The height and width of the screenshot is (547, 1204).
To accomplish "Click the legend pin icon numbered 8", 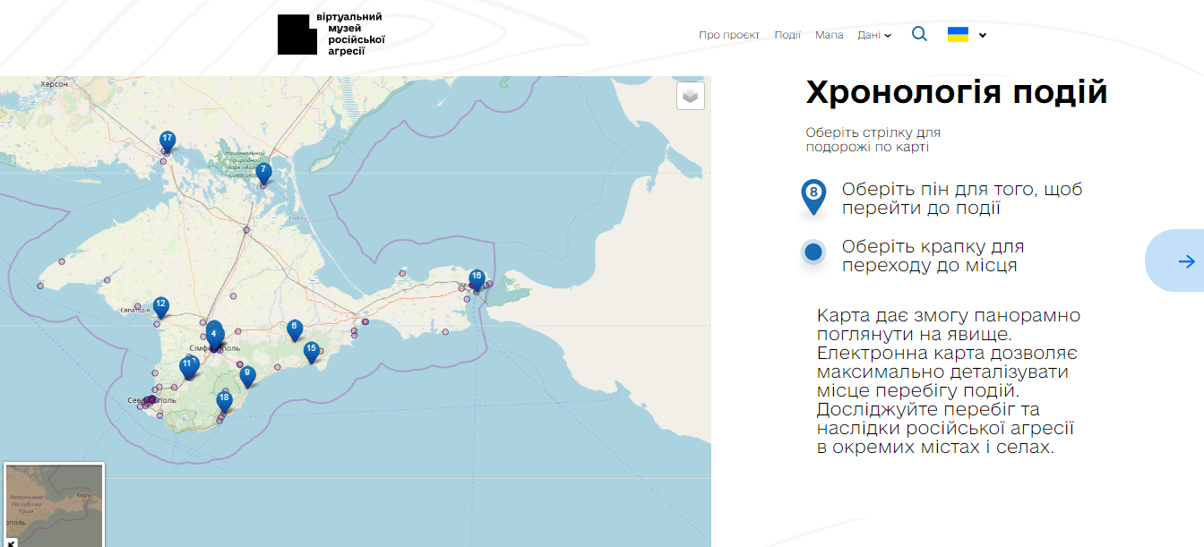I will (813, 194).
